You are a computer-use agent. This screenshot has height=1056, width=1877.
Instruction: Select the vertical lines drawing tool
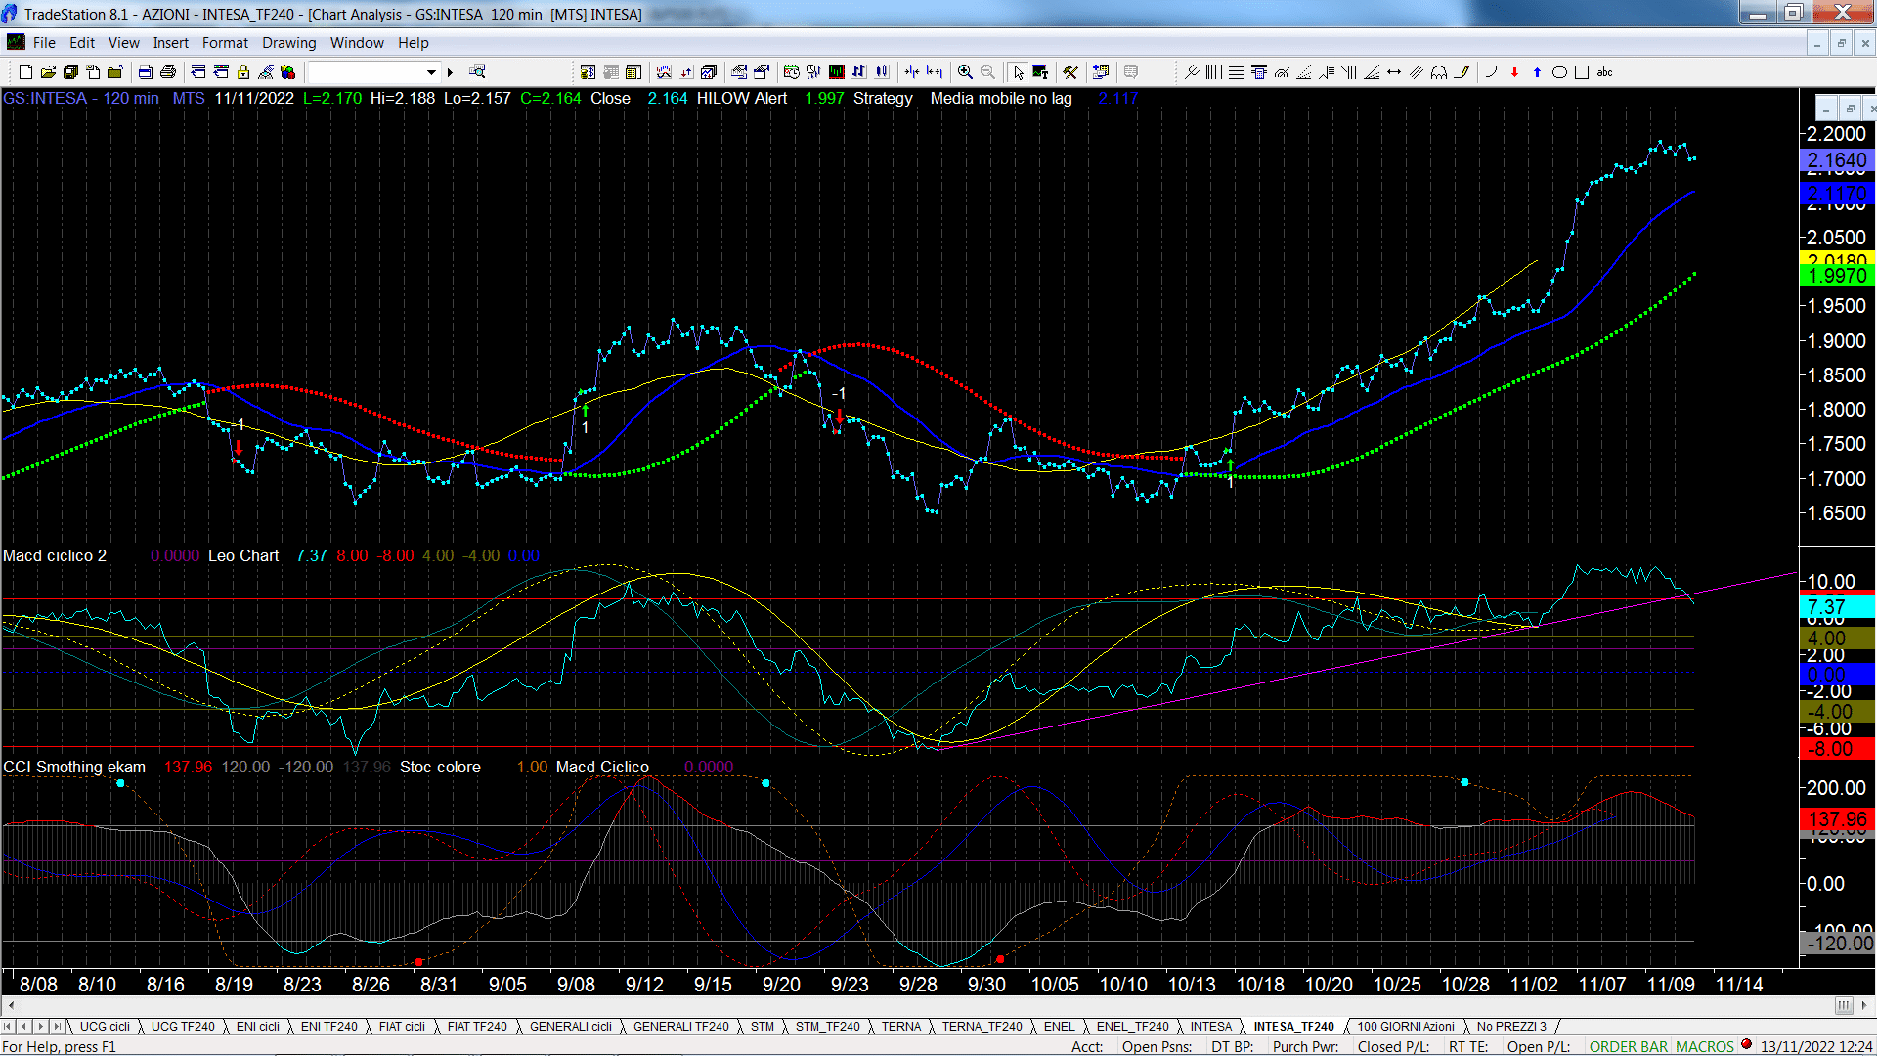click(1213, 72)
